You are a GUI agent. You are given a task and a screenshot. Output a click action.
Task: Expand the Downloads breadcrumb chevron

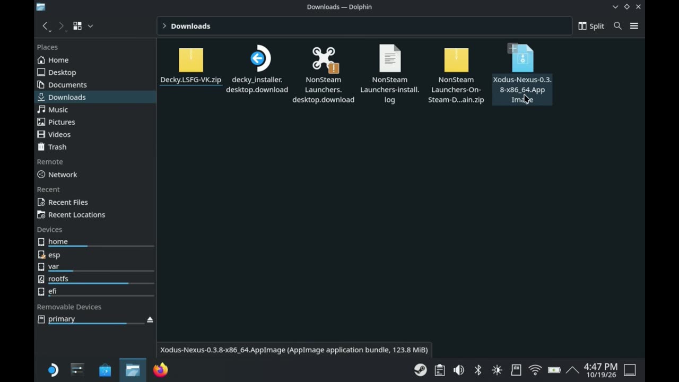click(x=164, y=26)
